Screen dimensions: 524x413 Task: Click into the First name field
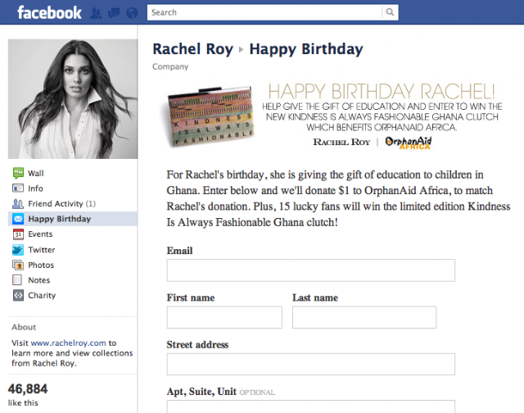224,317
